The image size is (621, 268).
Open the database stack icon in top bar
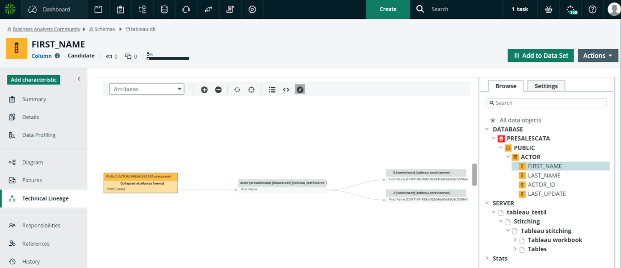tap(164, 9)
